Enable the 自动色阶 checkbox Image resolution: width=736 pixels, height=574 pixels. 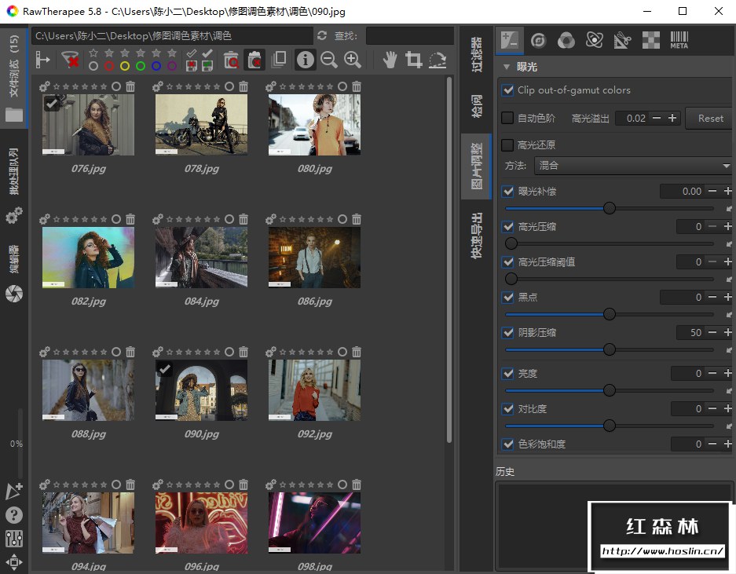(x=508, y=119)
